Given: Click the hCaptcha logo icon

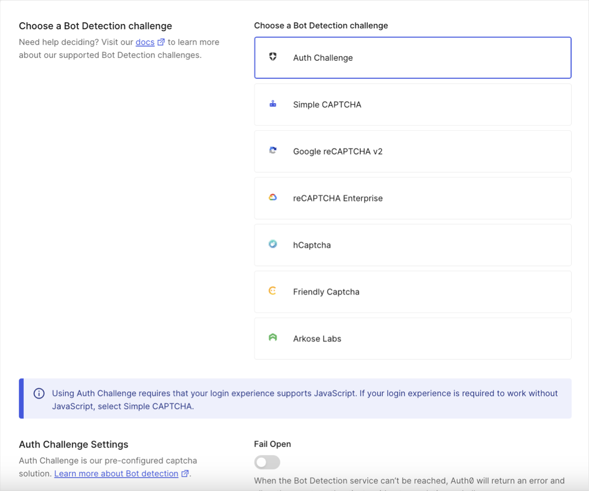Looking at the screenshot, I should click(x=273, y=244).
